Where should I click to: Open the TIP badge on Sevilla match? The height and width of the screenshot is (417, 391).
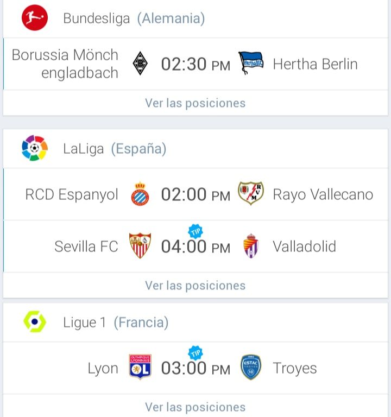[x=195, y=232]
